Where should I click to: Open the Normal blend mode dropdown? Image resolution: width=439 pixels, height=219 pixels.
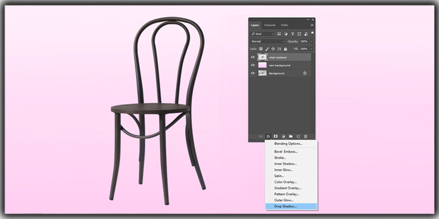point(268,41)
